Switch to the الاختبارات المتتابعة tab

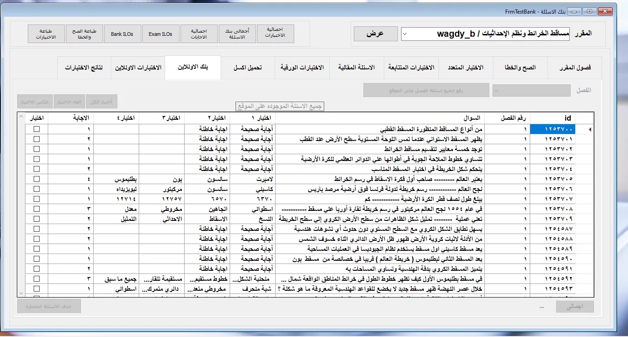click(411, 68)
